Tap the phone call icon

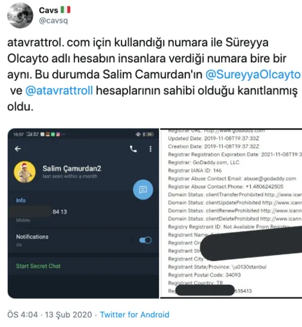point(133,148)
